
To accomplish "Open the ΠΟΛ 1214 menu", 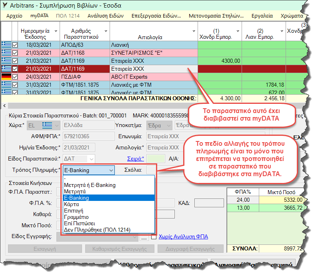I will tap(68, 16).
